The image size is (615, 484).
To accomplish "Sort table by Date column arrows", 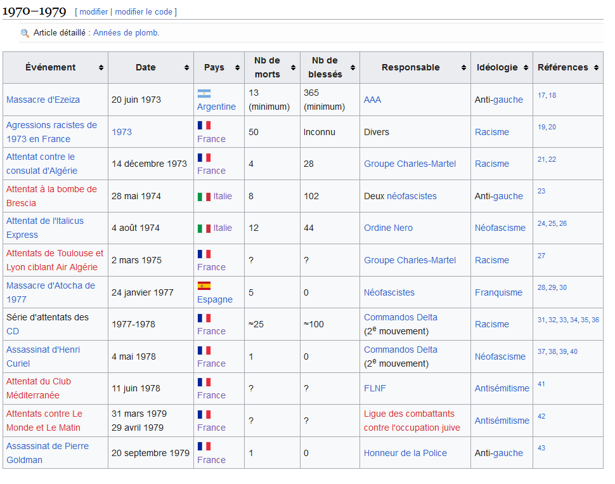I will coord(186,68).
